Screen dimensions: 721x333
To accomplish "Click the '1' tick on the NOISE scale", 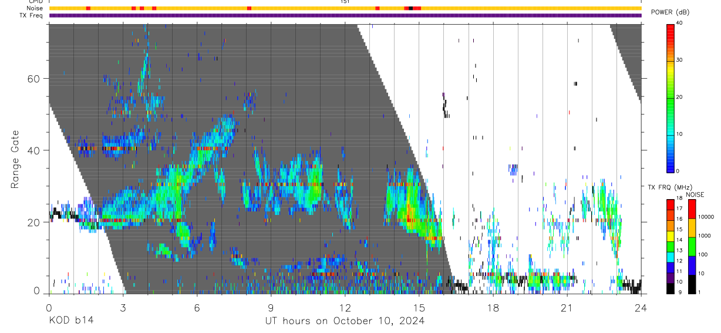I will tap(700, 292).
